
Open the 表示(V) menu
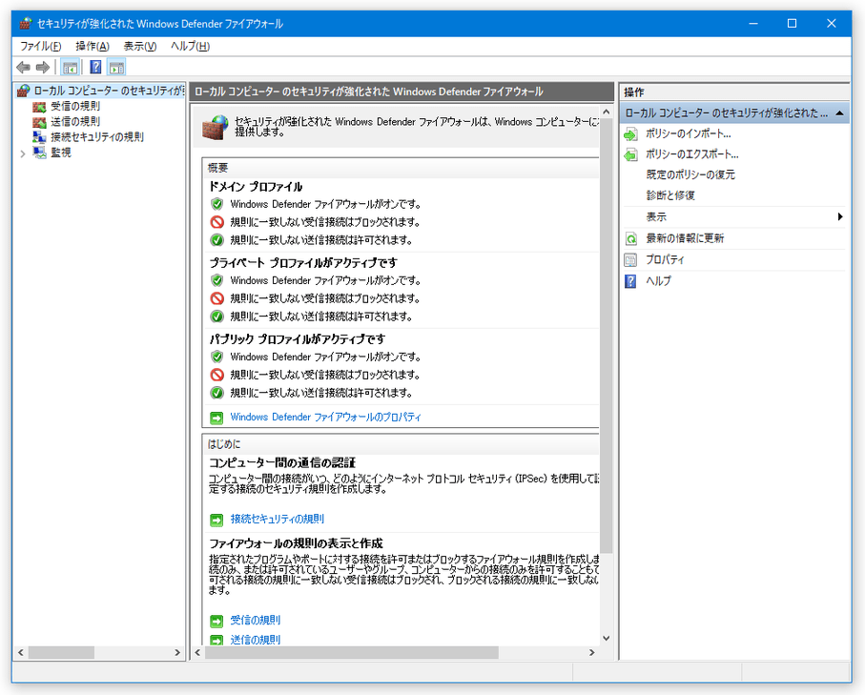139,47
